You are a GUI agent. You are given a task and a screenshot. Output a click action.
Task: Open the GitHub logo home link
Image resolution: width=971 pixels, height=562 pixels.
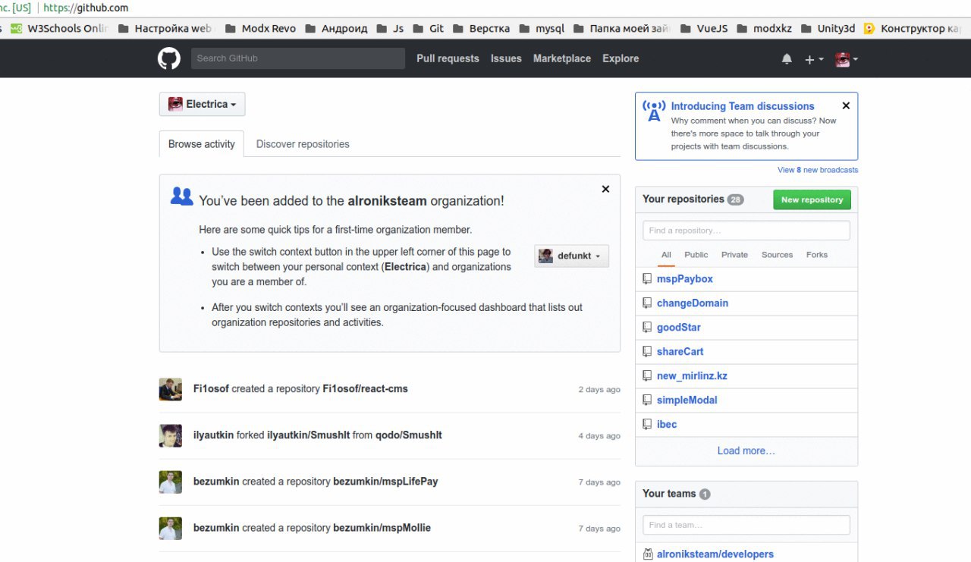click(169, 58)
